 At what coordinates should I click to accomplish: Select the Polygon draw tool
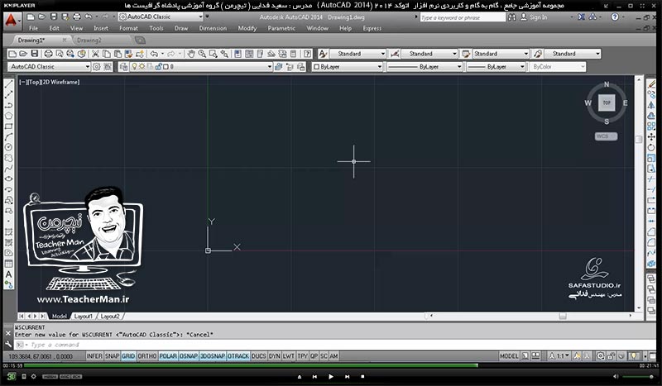pyautogui.click(x=8, y=116)
